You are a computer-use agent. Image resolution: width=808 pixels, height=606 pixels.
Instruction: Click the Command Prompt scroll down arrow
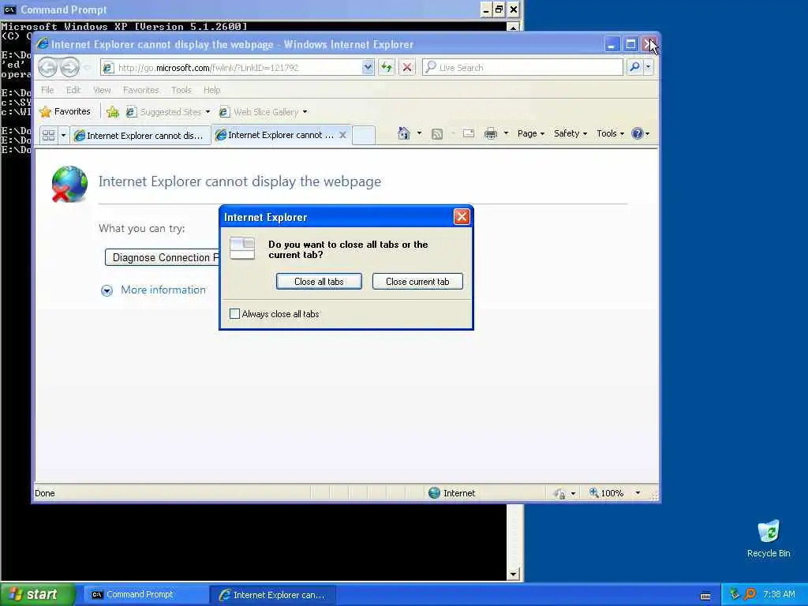click(x=513, y=574)
